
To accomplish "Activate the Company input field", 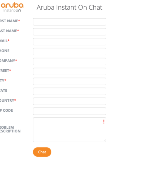I will pos(70,61).
